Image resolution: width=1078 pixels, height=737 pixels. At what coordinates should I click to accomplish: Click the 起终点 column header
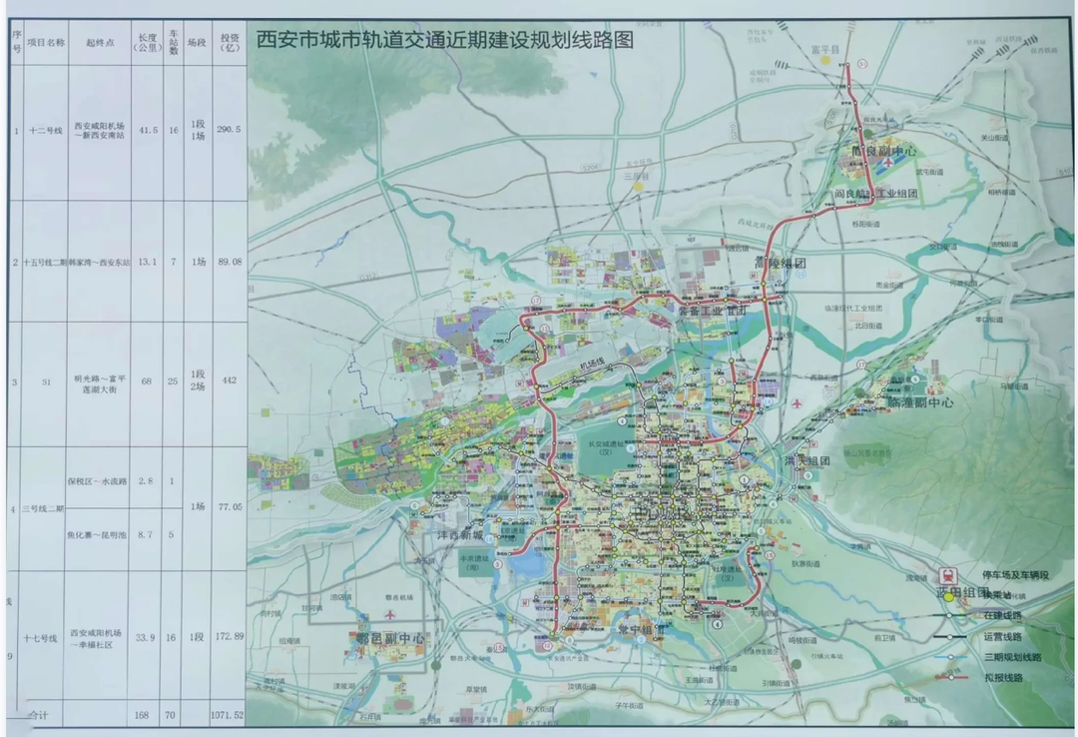pyautogui.click(x=100, y=43)
